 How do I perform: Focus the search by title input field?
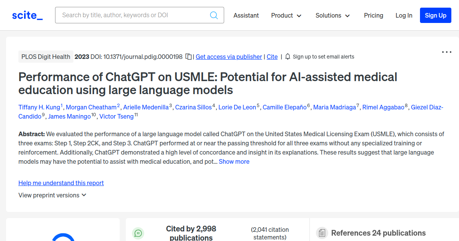(x=134, y=15)
